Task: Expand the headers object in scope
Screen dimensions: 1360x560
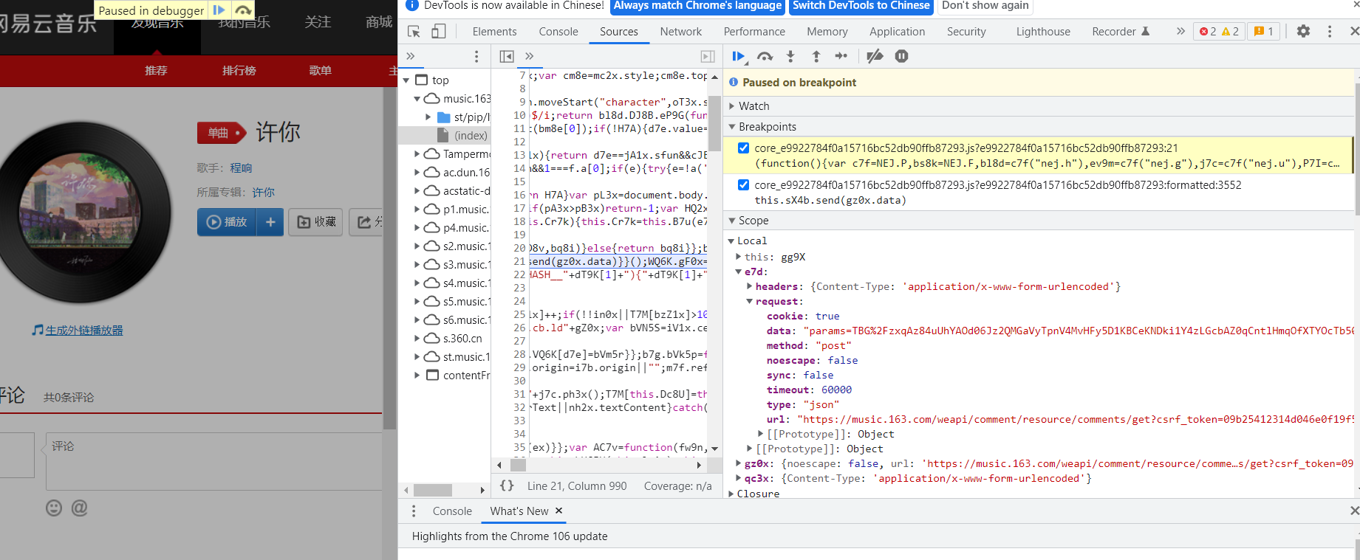Action: (x=749, y=286)
